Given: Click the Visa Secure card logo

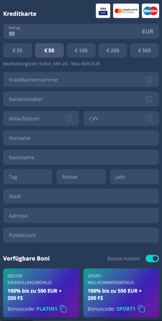Looking at the screenshot, I should [103, 11].
